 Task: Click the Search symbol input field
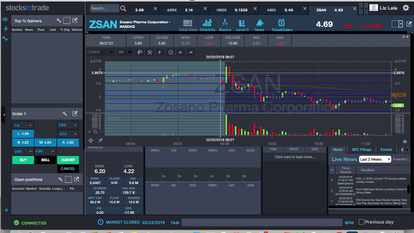click(104, 8)
